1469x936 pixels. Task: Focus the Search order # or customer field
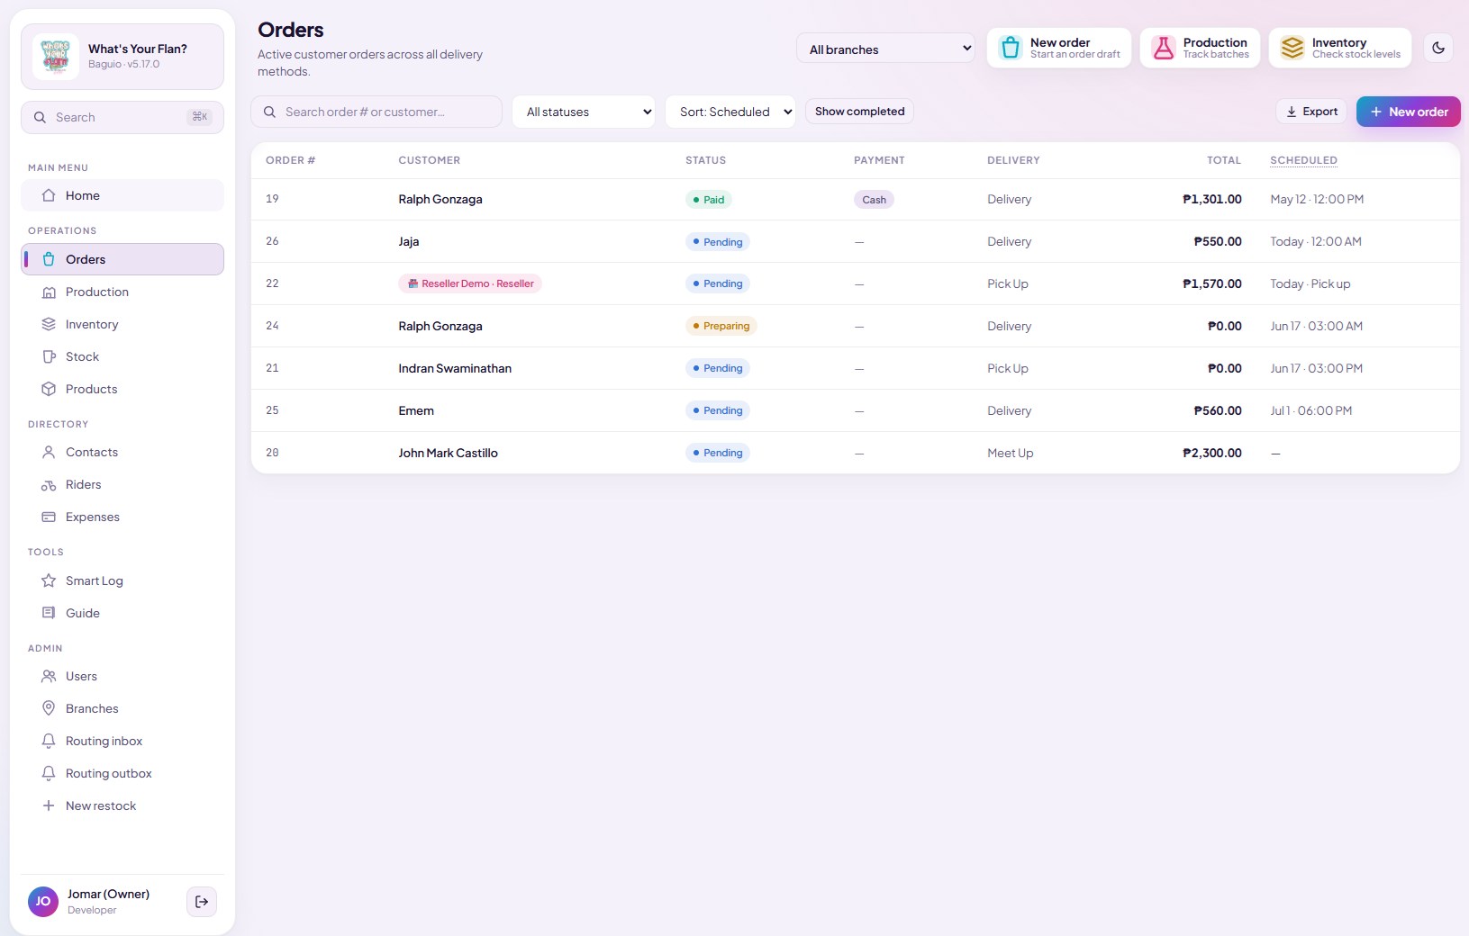[x=376, y=112]
